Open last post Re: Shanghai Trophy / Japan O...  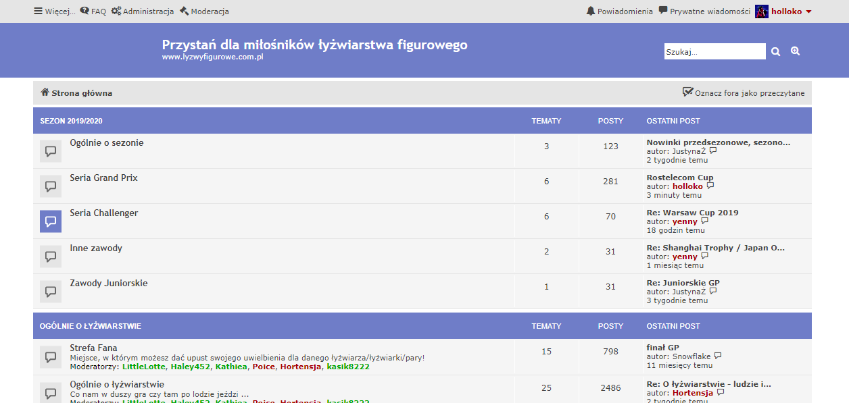[716, 248]
